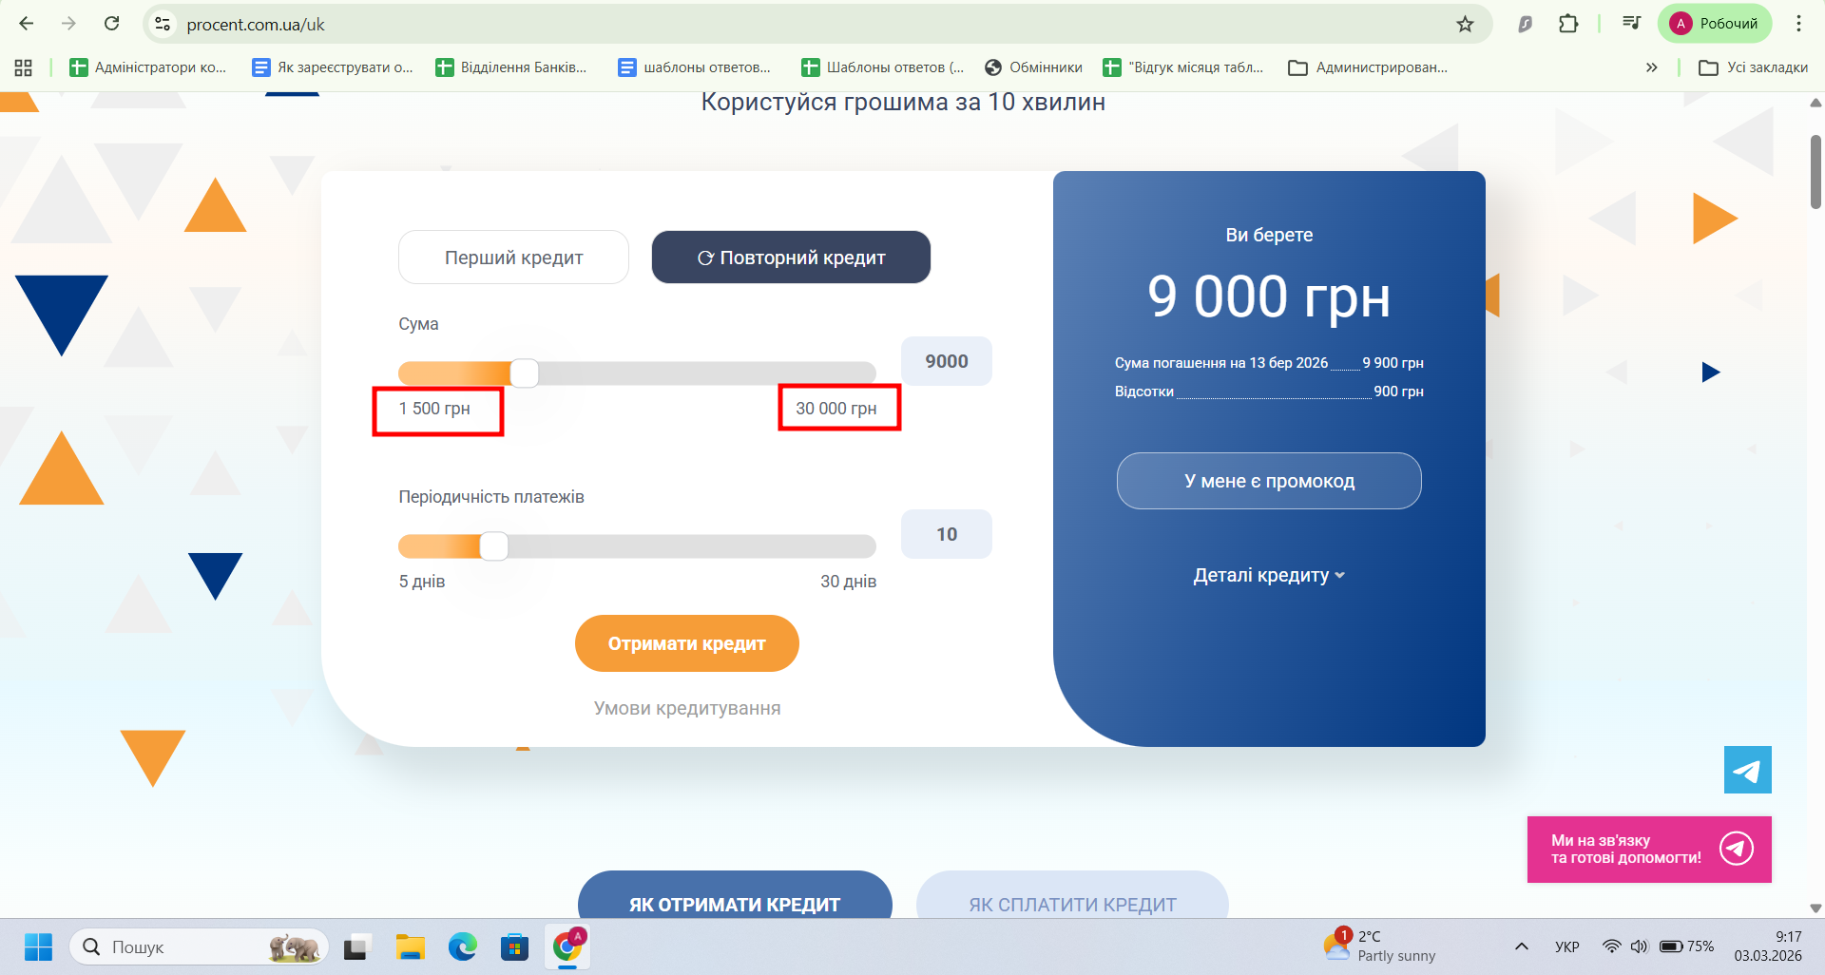Open the Wi-Fi network status icon
The image size is (1825, 975).
1611,946
